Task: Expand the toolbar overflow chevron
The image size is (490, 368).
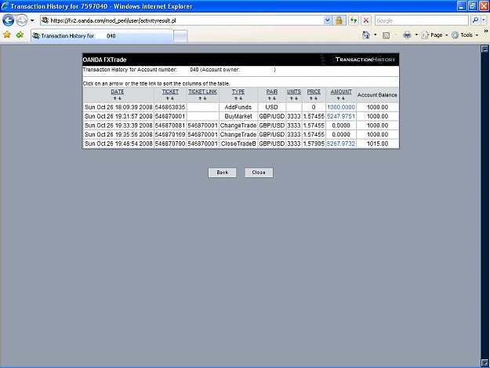Action: [x=486, y=31]
